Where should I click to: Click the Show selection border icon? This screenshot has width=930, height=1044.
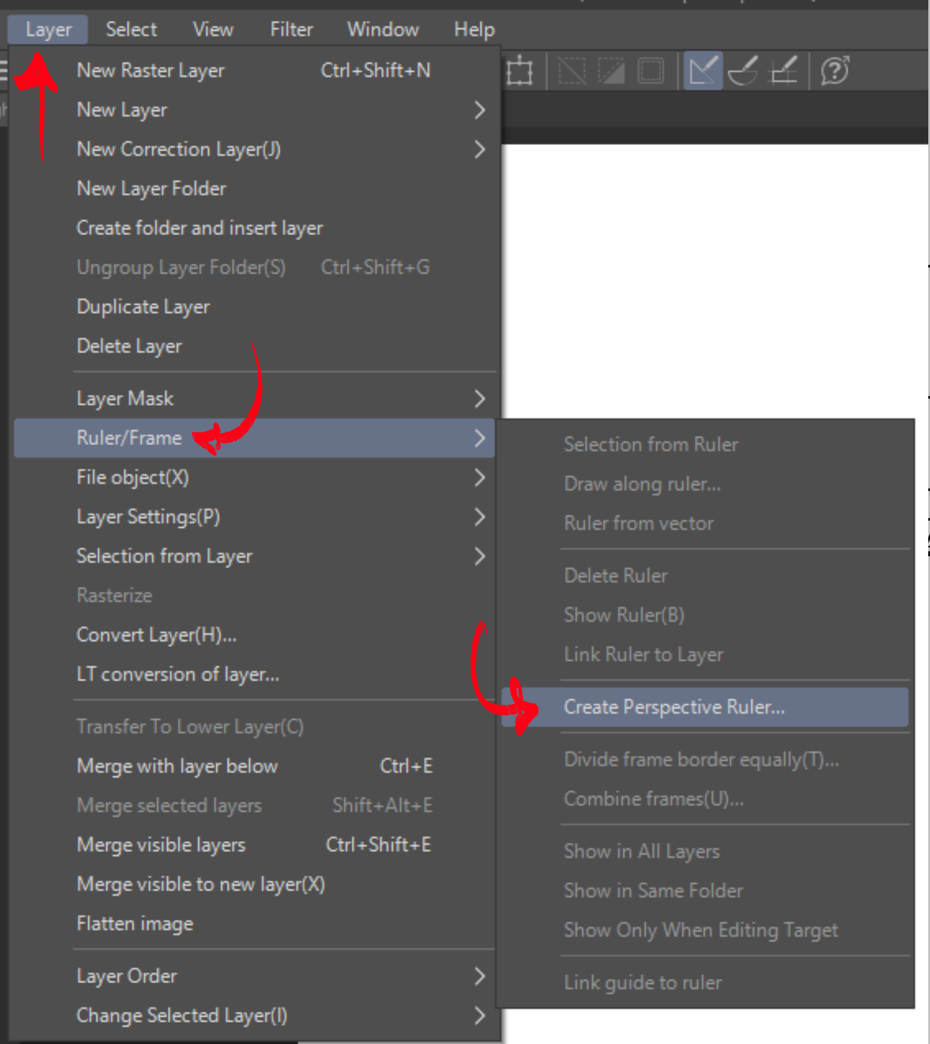point(651,71)
